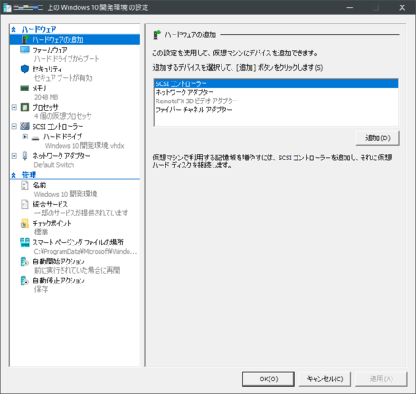Click the 自動開始アクション icon
Image resolution: width=416 pixels, height=394 pixels.
click(x=24, y=262)
